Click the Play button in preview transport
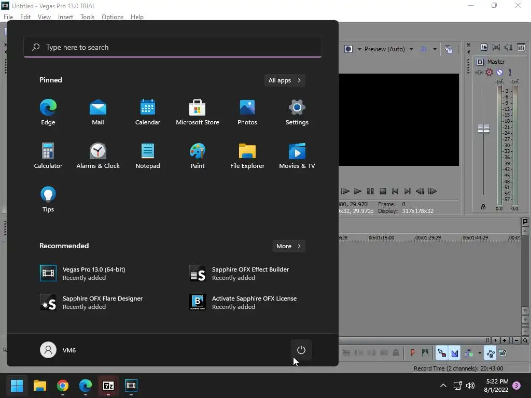The height and width of the screenshot is (398, 531). click(x=358, y=191)
